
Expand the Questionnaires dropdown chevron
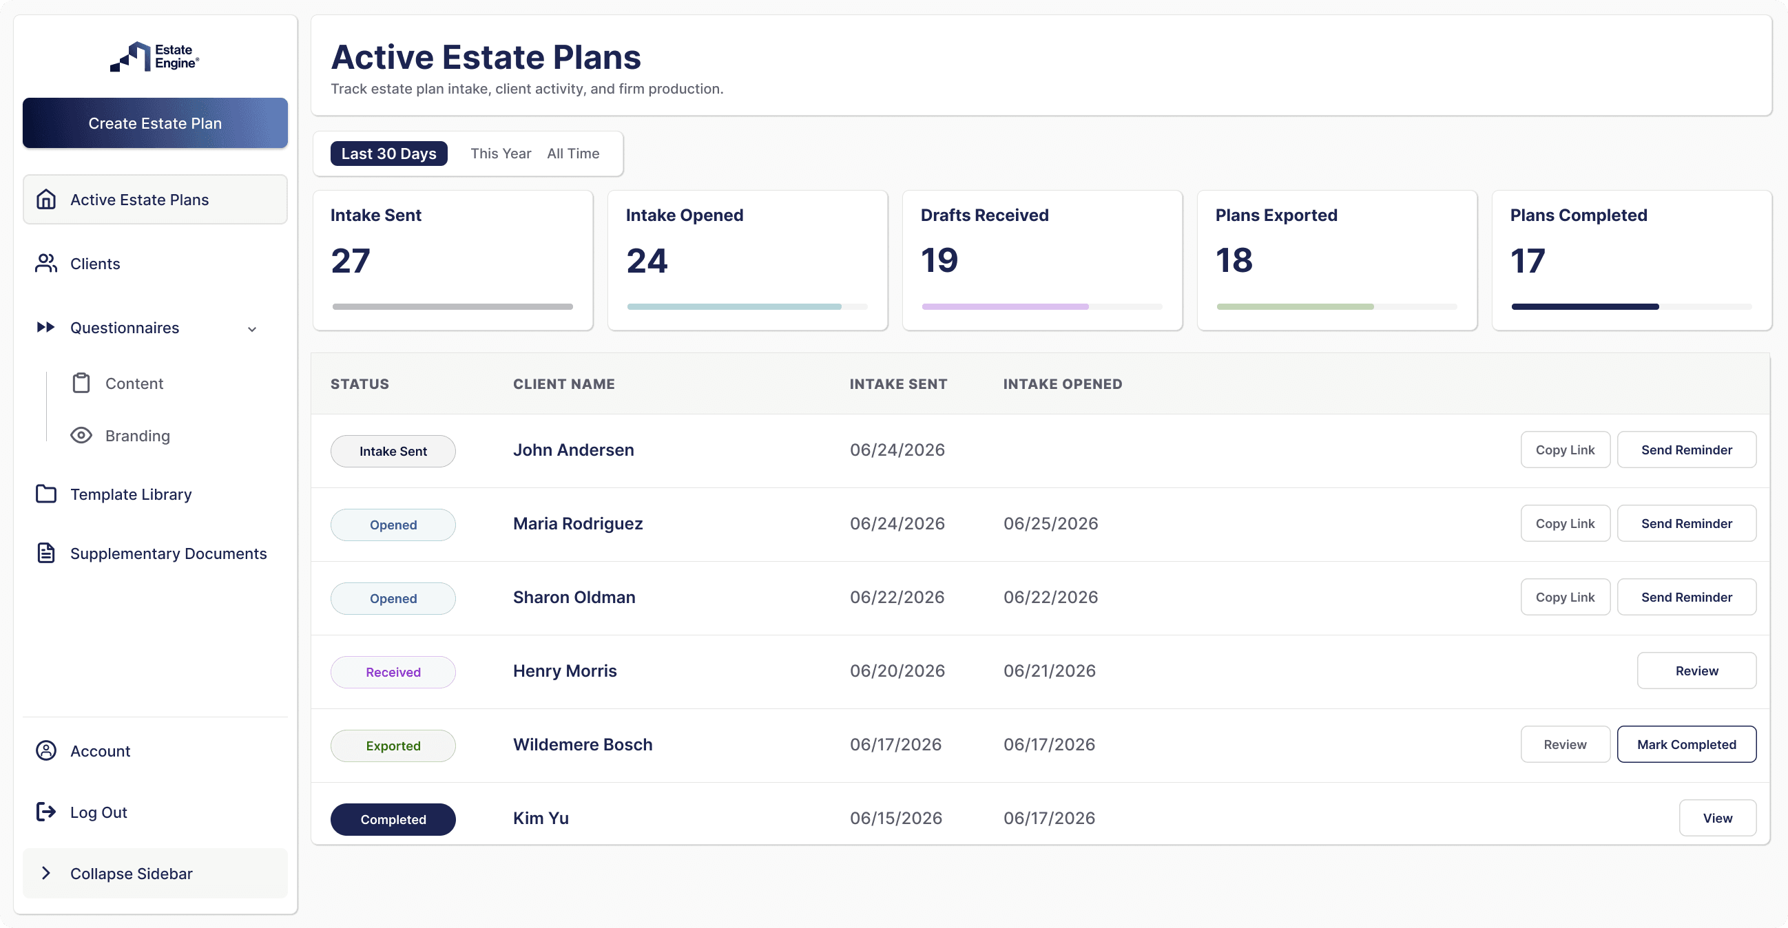tap(252, 329)
